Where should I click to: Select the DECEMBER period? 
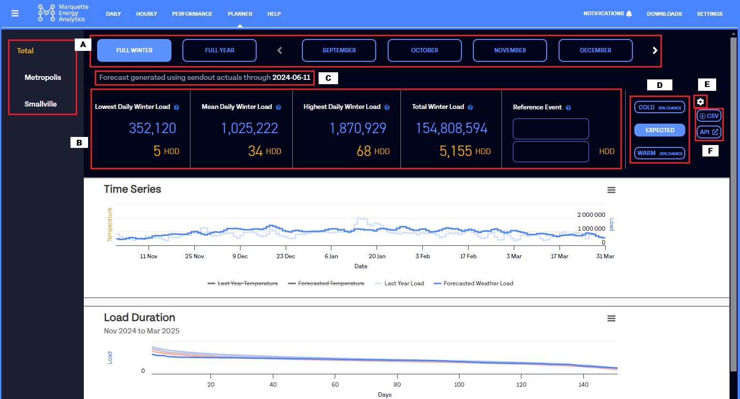click(596, 50)
